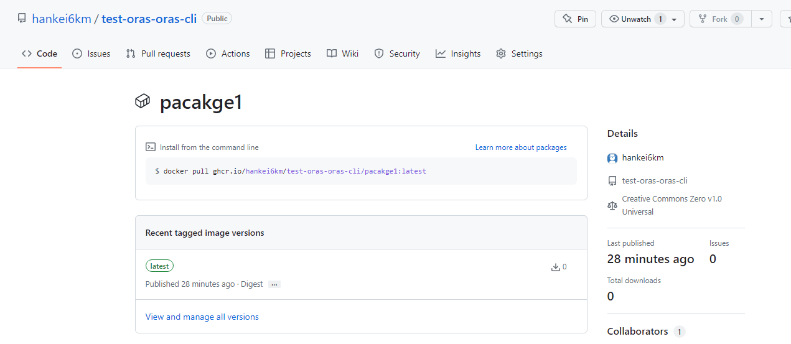
Task: Click the Total downloads 0 value
Action: (611, 296)
